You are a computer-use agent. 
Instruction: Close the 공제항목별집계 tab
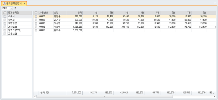[25, 4]
